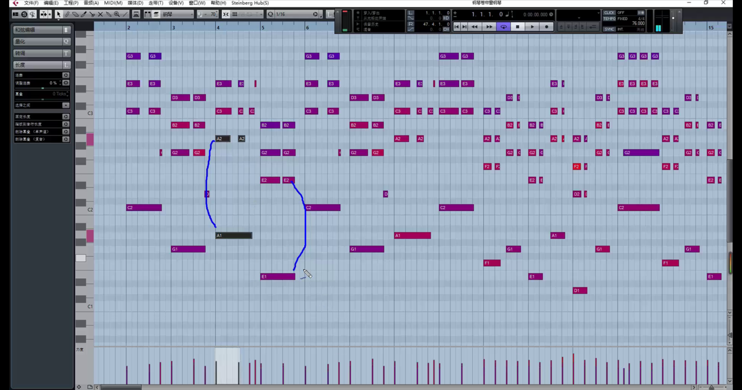Click the 删除重叠（单声道）apply button
The height and width of the screenshot is (390, 742).
pos(66,132)
